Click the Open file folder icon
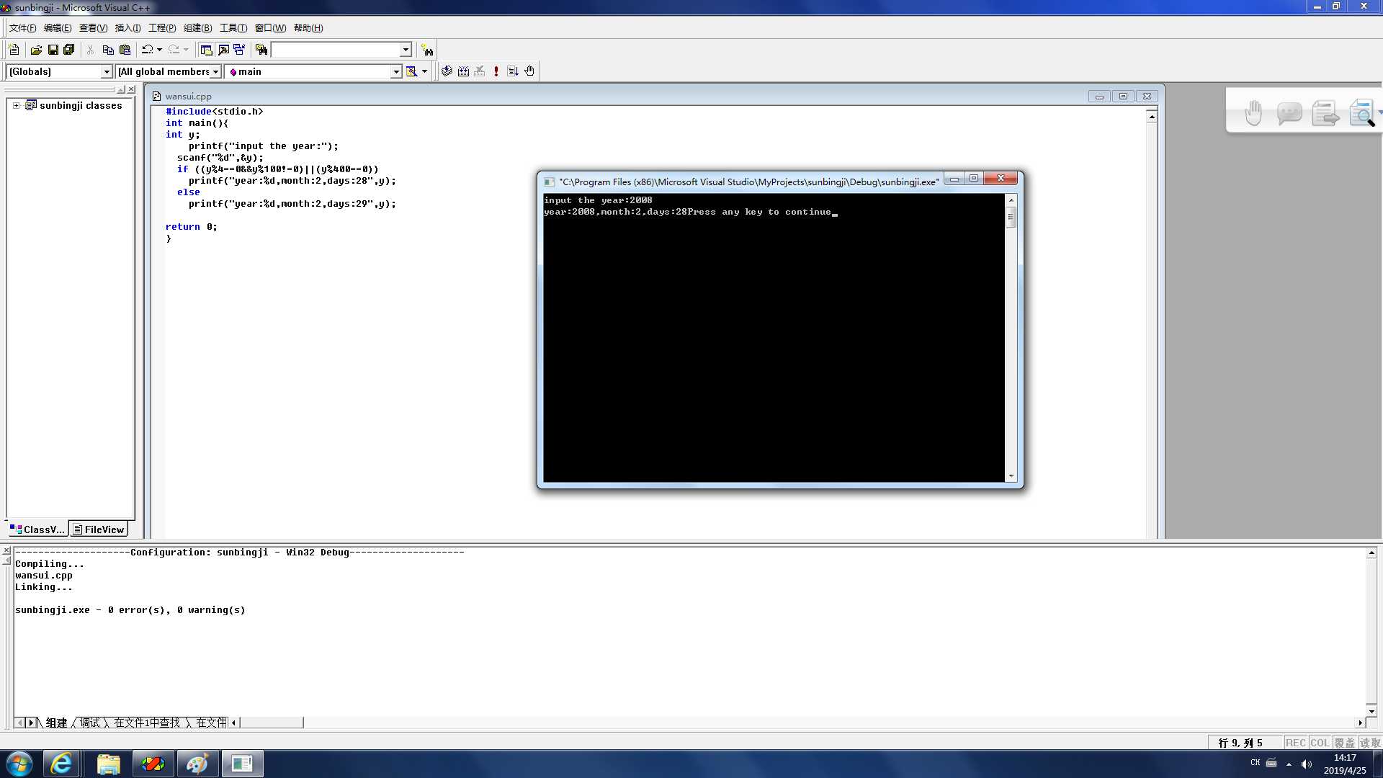 tap(36, 50)
